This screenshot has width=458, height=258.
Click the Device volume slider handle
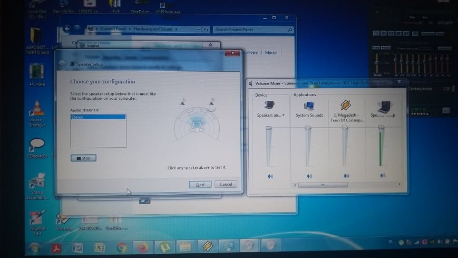(269, 128)
